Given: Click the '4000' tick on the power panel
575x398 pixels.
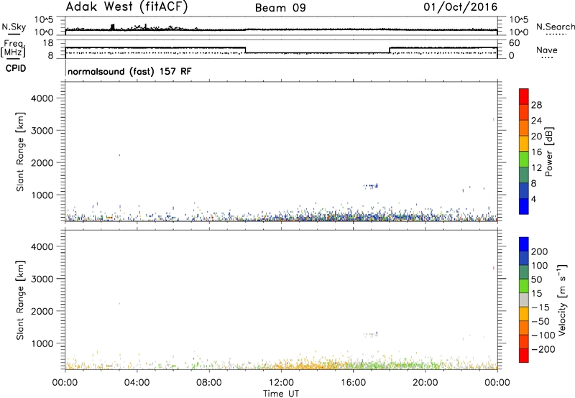Looking at the screenshot, I should tap(42, 98).
